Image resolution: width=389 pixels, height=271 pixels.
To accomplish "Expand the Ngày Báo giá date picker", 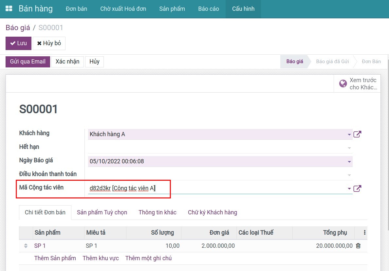I will click(349, 162).
